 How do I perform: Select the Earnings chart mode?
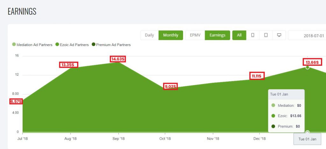(x=217, y=35)
